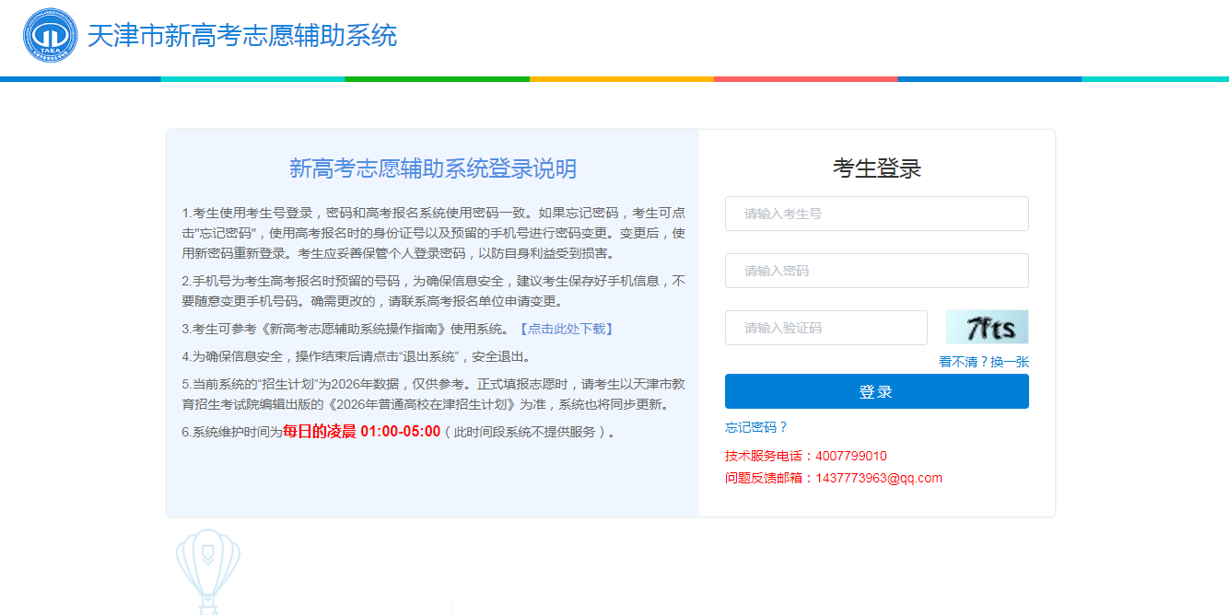Click the captcha image to refresh
Image resolution: width=1229 pixels, height=615 pixels.
(x=987, y=327)
